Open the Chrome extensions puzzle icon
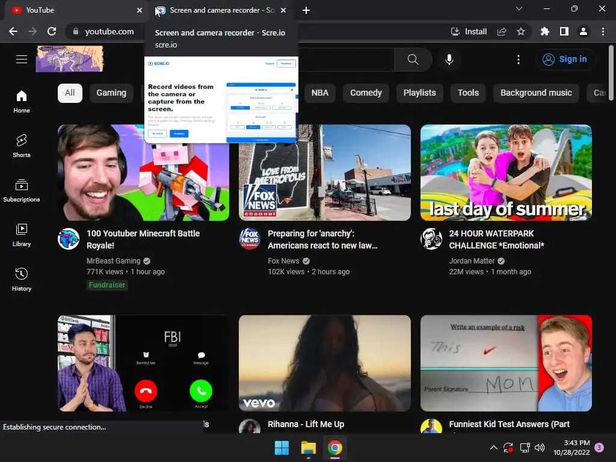The width and height of the screenshot is (616, 462). click(545, 31)
